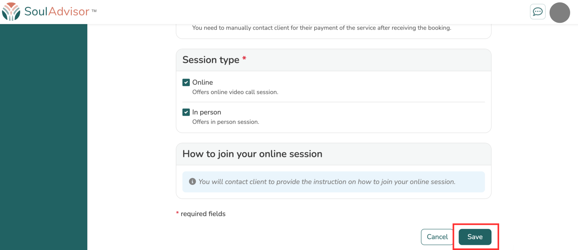This screenshot has height=250, width=578.
Task: Open the gray user avatar menu
Action: [x=559, y=13]
